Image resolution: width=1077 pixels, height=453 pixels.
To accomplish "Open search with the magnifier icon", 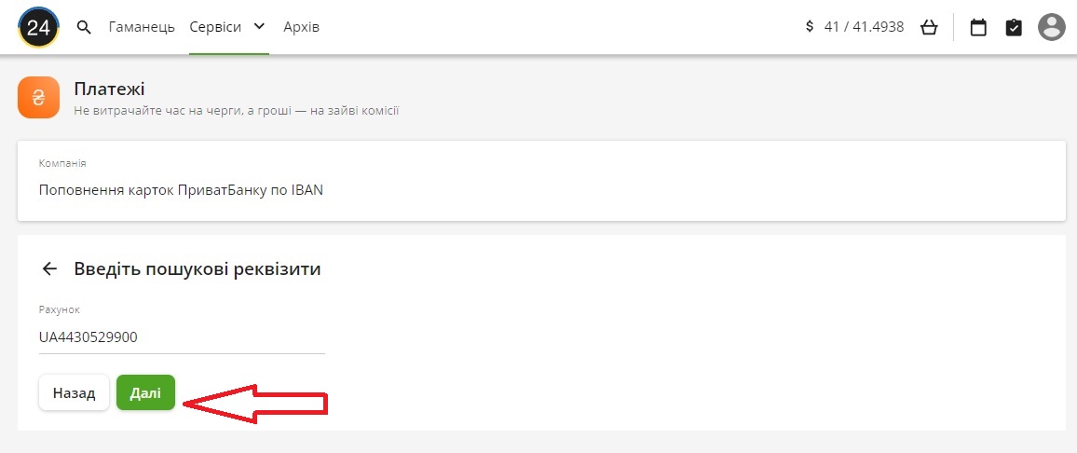I will click(84, 27).
